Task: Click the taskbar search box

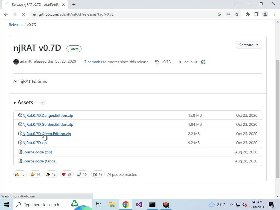Action: 52,205
